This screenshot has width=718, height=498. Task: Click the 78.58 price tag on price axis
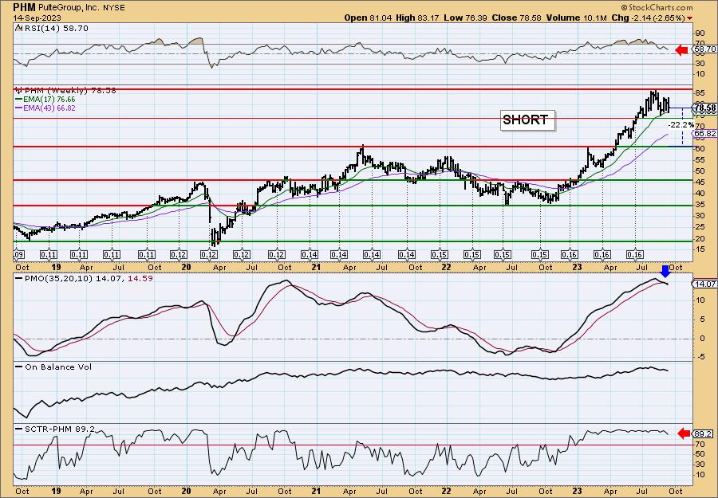tap(705, 108)
